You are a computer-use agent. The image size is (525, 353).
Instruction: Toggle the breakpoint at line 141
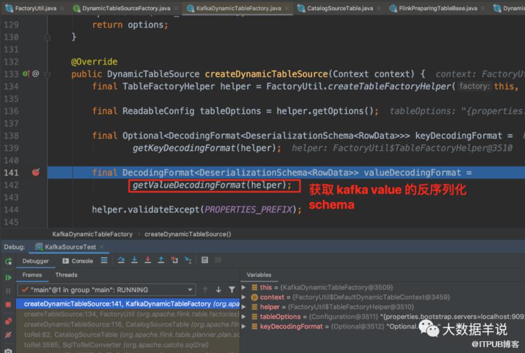tap(36, 172)
